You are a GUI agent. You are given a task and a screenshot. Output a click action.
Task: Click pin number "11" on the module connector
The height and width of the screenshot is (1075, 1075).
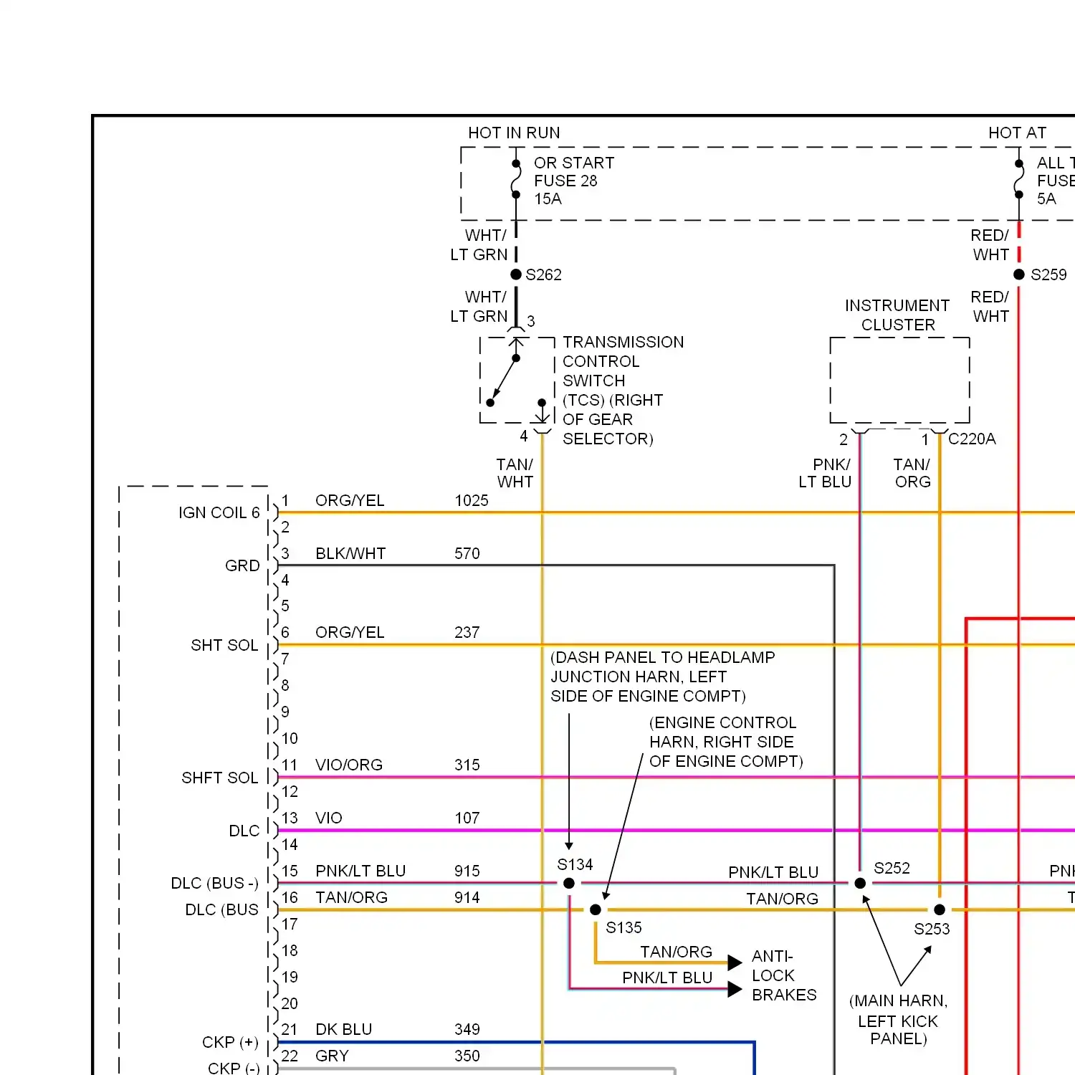[289, 765]
